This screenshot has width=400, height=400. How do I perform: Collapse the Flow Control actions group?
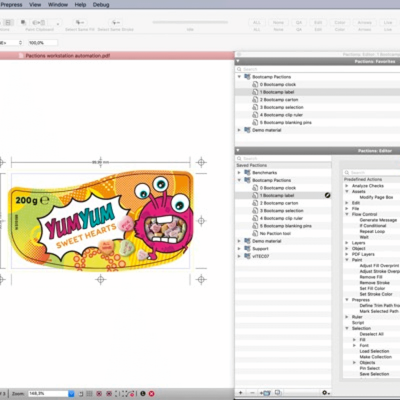click(346, 214)
